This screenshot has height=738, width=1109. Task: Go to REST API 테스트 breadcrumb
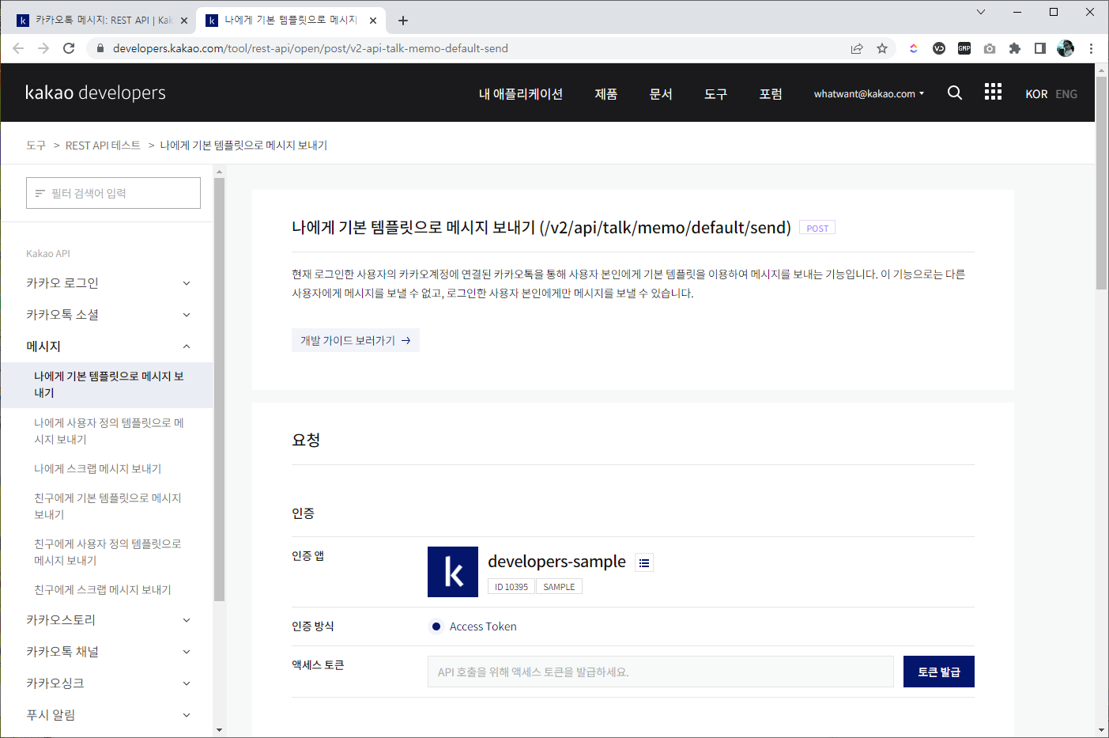[x=103, y=146]
